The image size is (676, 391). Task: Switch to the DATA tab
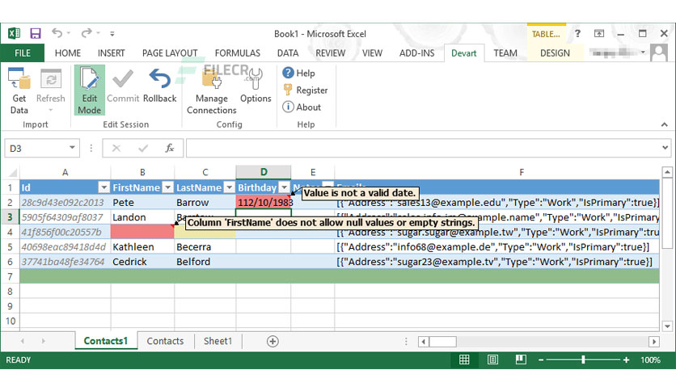(x=288, y=53)
